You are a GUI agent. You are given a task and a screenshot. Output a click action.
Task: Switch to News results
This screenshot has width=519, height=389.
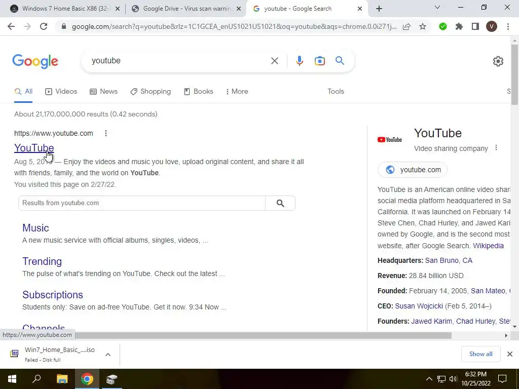coord(104,92)
